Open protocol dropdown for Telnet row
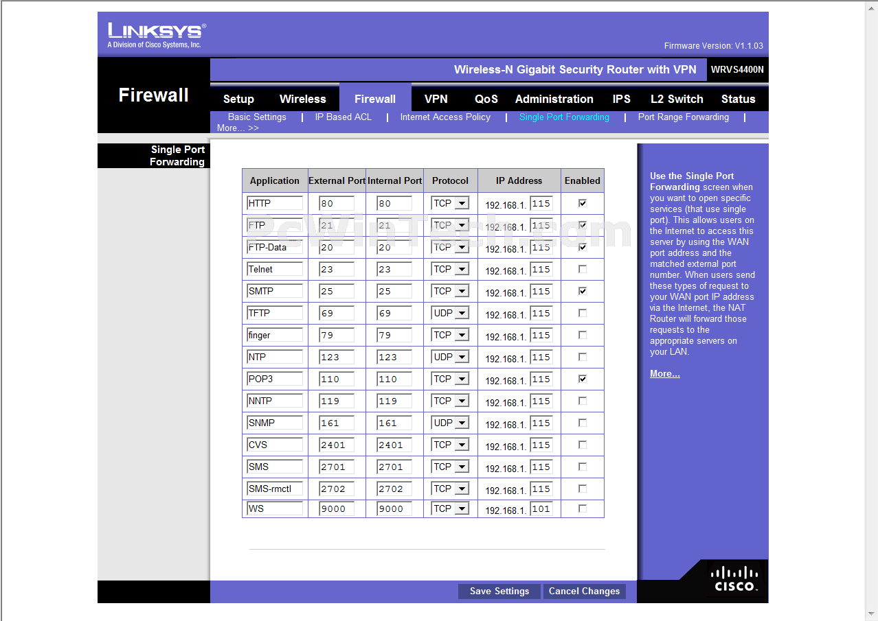Viewport: 878px width, 621px height. (x=450, y=269)
